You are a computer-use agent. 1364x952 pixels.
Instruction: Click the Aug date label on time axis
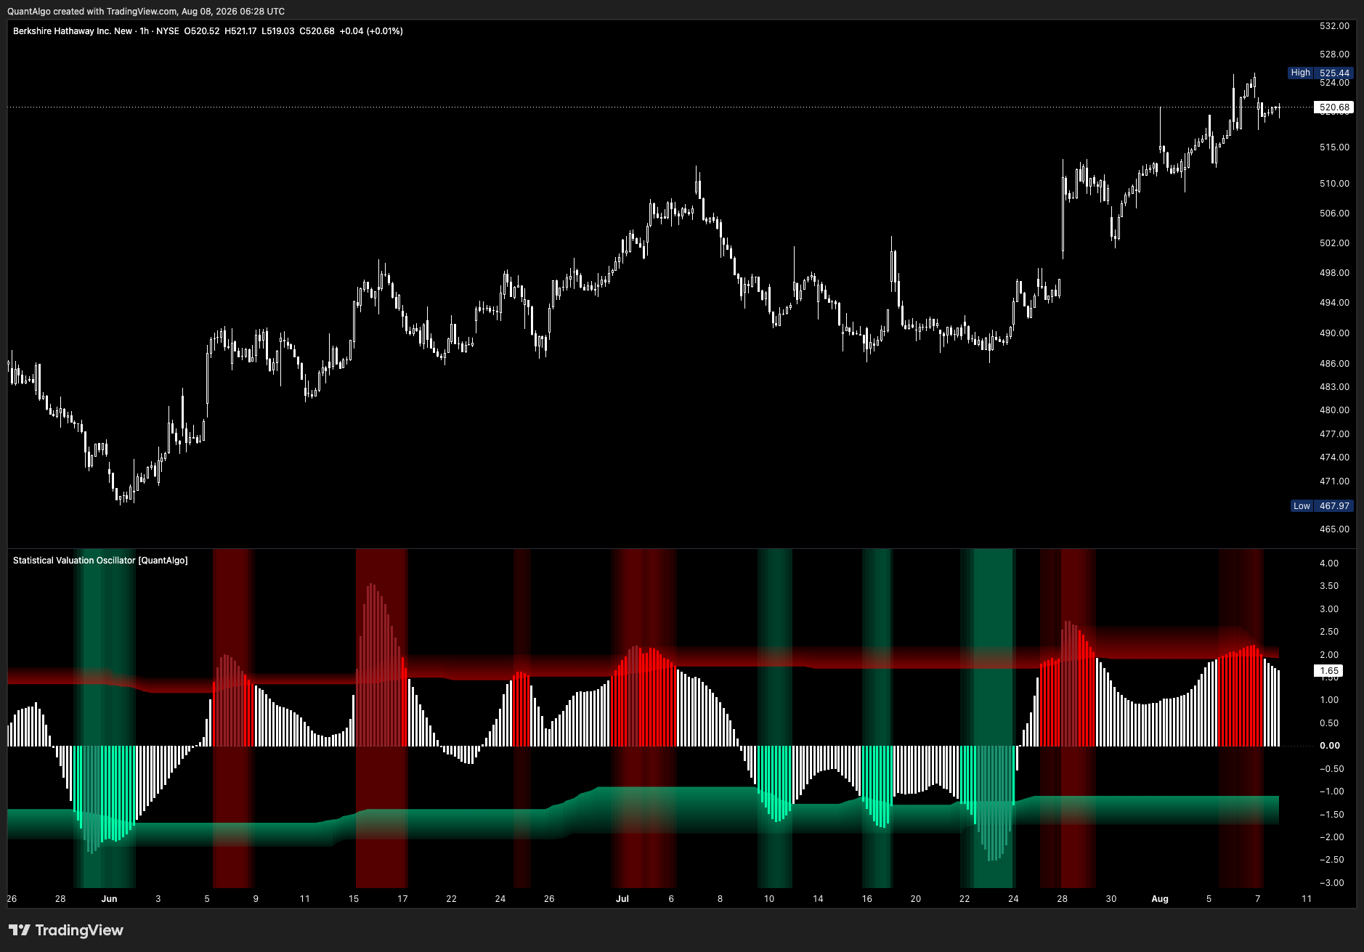click(x=1160, y=899)
